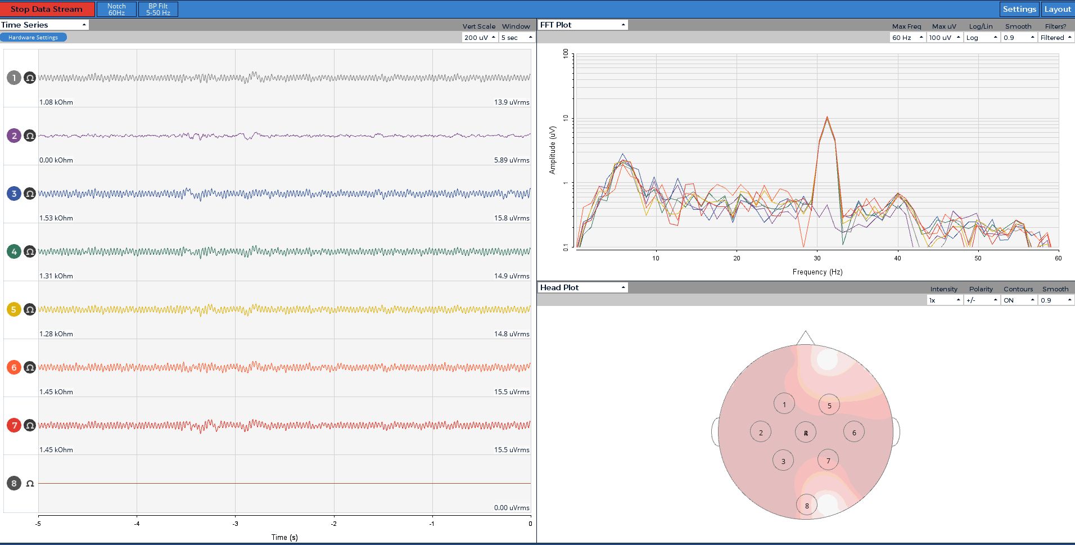Image resolution: width=1075 pixels, height=545 pixels.
Task: Toggle impedance check on channel 1
Action: 29,78
